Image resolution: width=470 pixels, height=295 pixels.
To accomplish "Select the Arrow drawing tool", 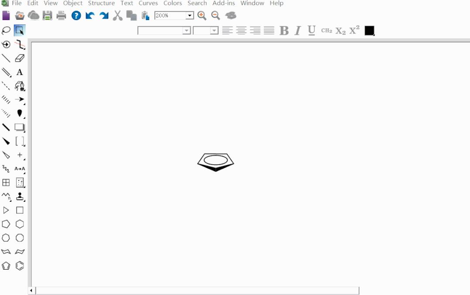I will pyautogui.click(x=20, y=100).
